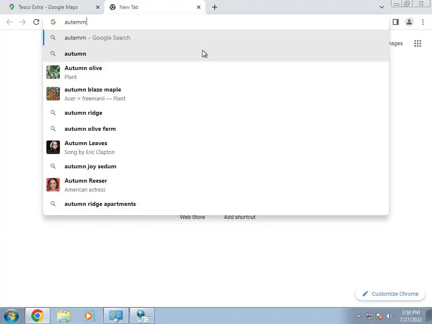Click the Images link at top right
The height and width of the screenshot is (324, 432).
coord(396,43)
